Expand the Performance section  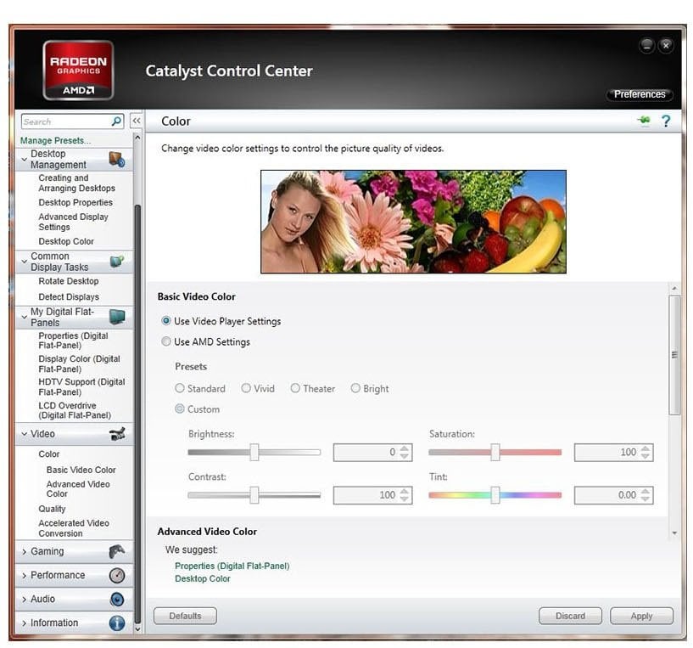coord(25,576)
